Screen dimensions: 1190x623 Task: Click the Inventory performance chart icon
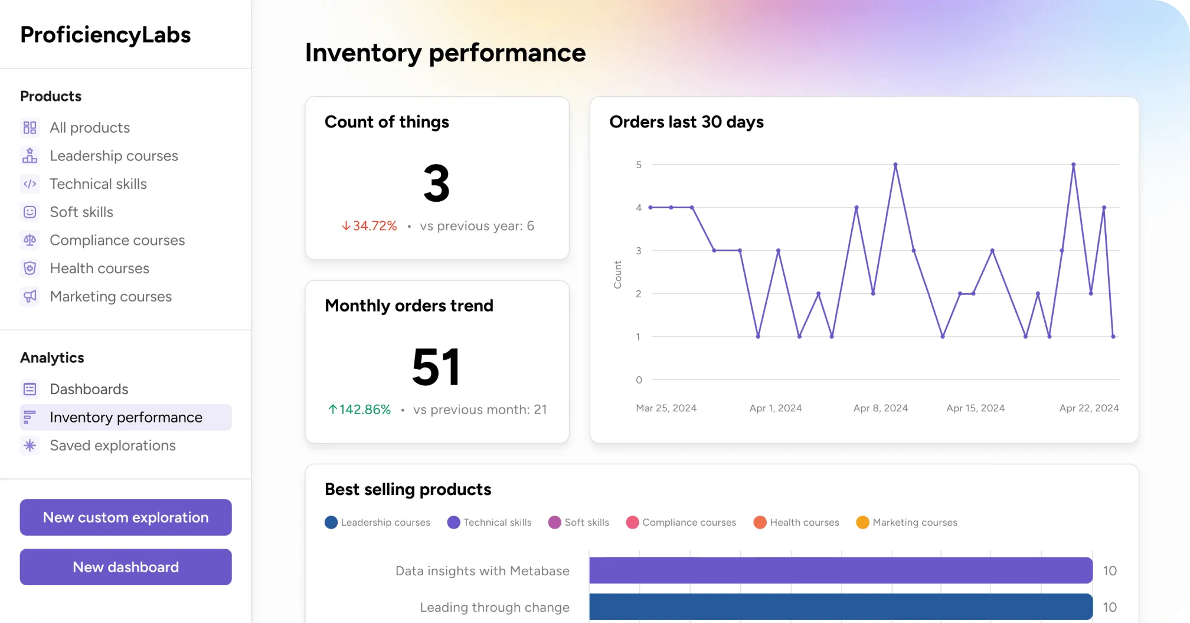[x=30, y=417]
